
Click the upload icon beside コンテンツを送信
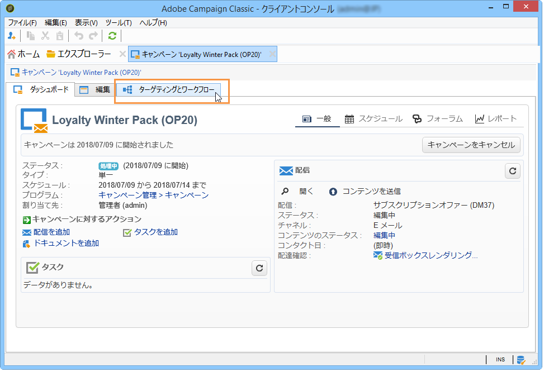[333, 192]
